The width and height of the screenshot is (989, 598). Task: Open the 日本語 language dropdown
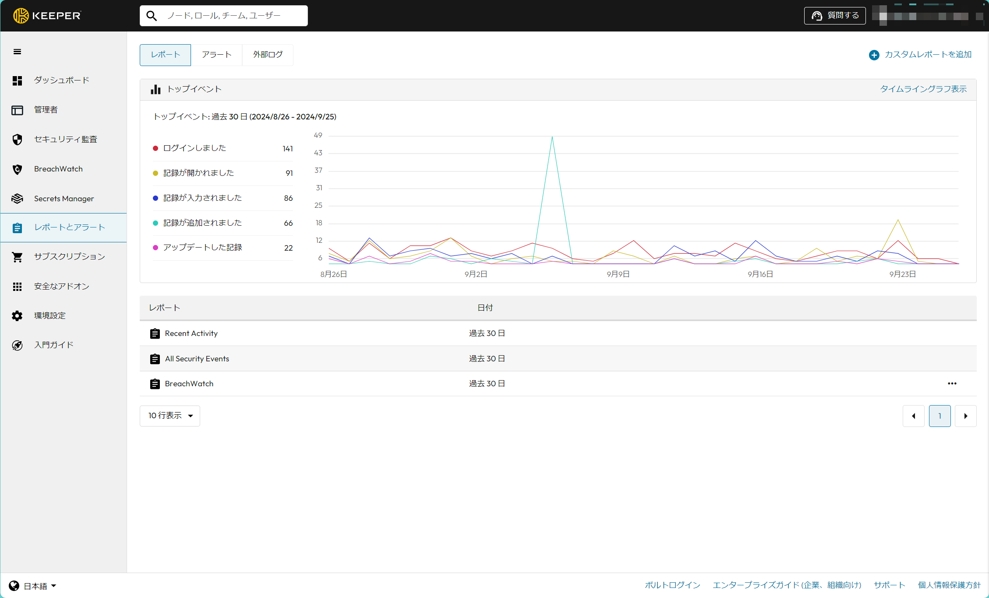(x=39, y=586)
